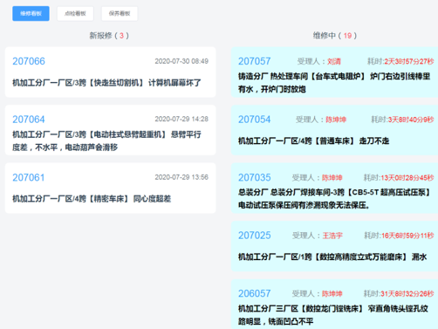
Task: Click timestamp 2020-07-30 08:49
Action: click(x=181, y=61)
